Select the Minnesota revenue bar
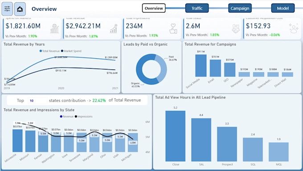Screen dimensions: 303x171 tap(17, 141)
